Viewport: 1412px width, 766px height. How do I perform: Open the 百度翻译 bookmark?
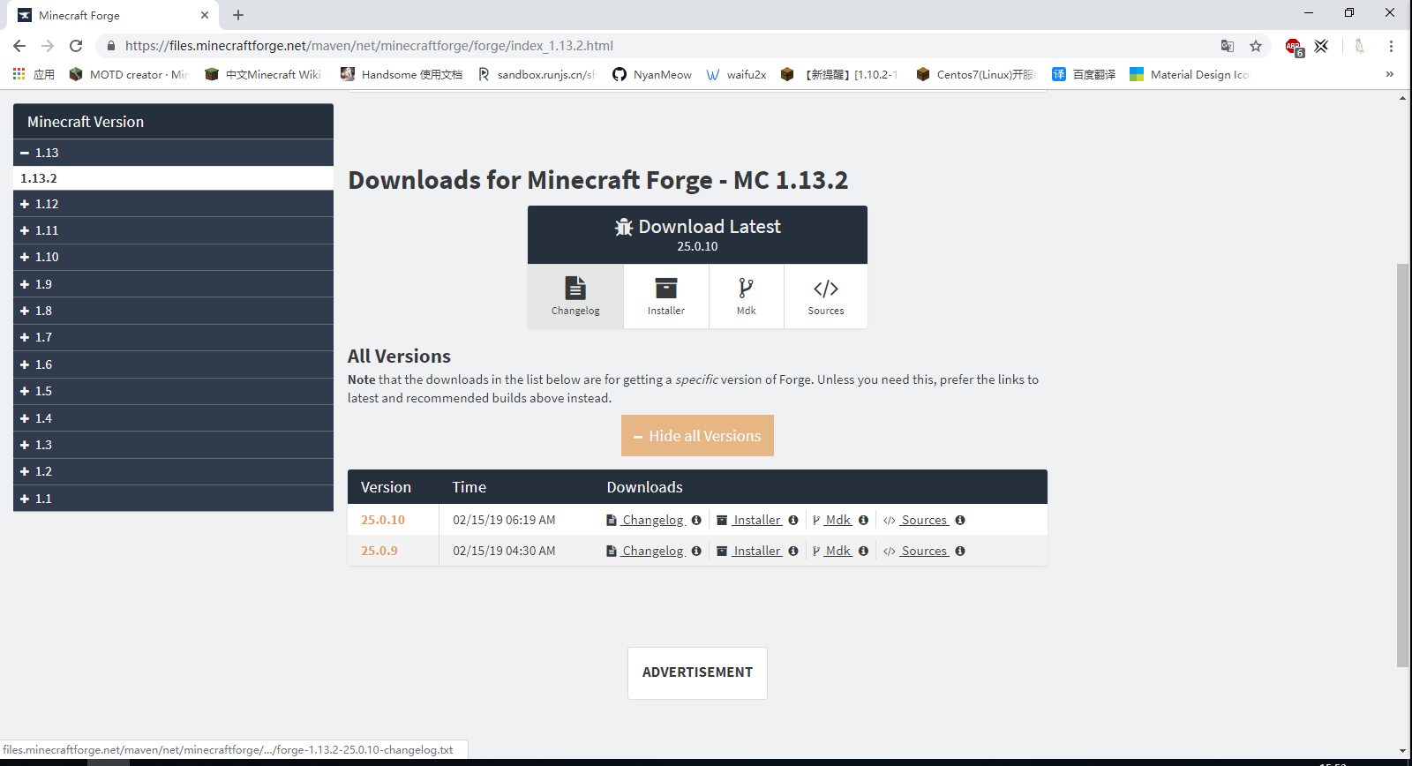click(1084, 74)
